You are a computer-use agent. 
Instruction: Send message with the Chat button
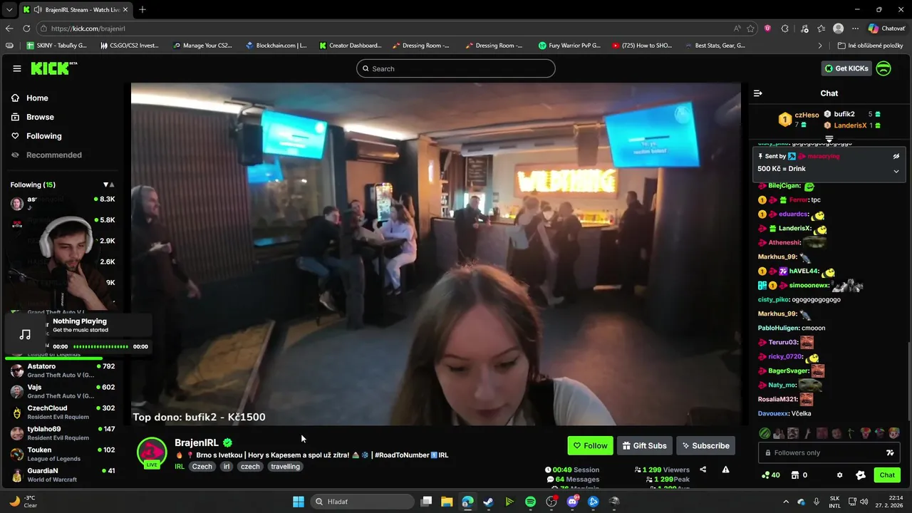coord(887,475)
